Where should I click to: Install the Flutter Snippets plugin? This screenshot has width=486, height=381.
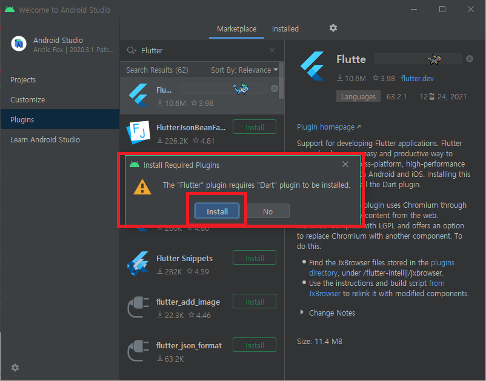click(255, 257)
